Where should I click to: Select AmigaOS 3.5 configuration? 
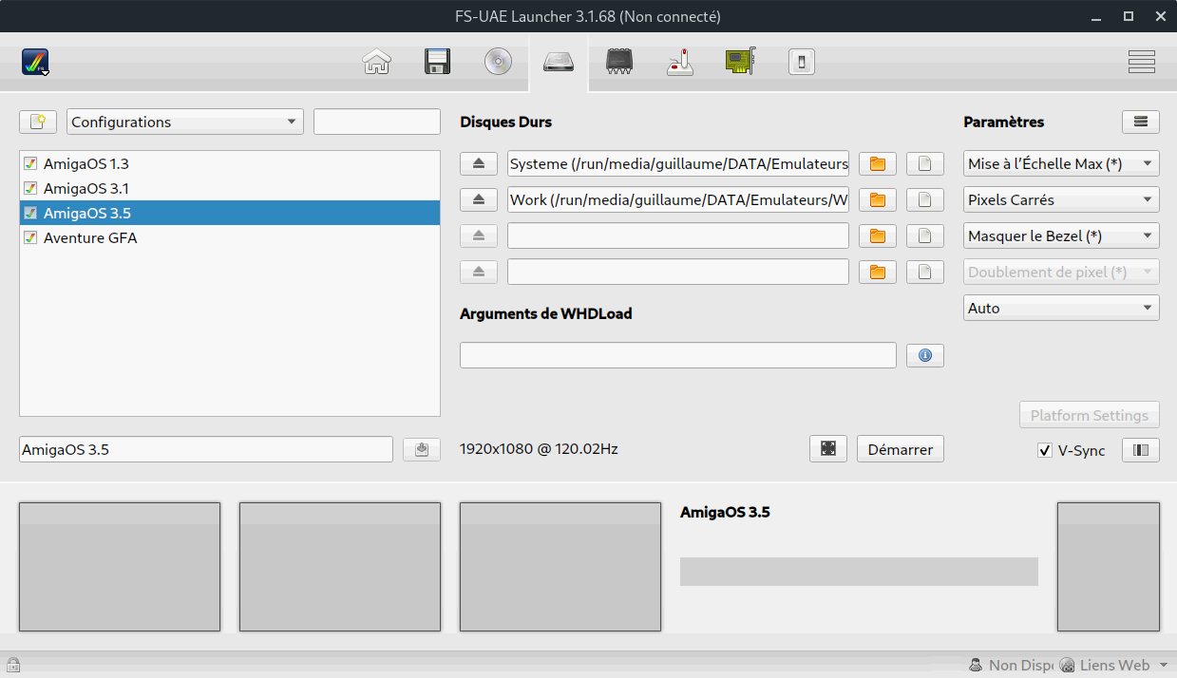coord(230,213)
